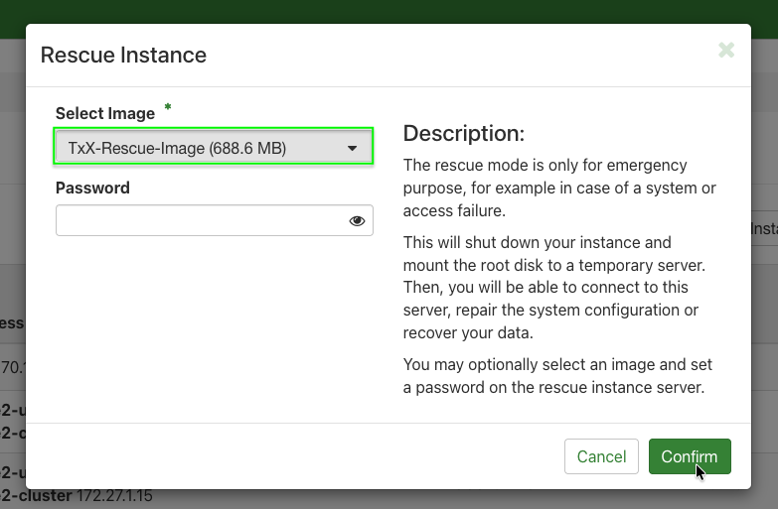778x509 pixels.
Task: Click the paragraph about optionally selecting an image
Action: [559, 376]
